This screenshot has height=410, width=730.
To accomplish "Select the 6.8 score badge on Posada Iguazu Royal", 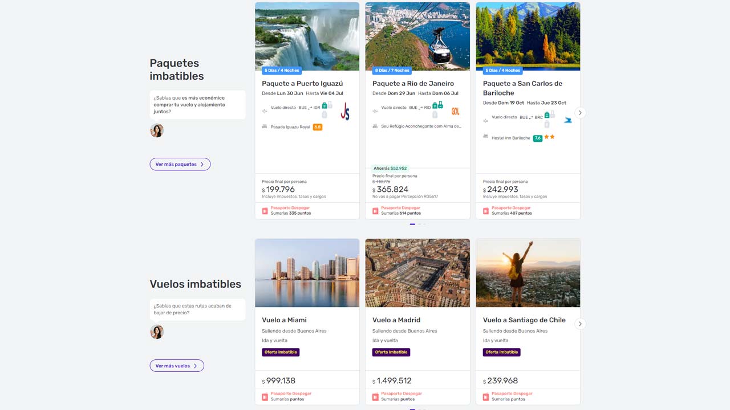I will tap(318, 126).
